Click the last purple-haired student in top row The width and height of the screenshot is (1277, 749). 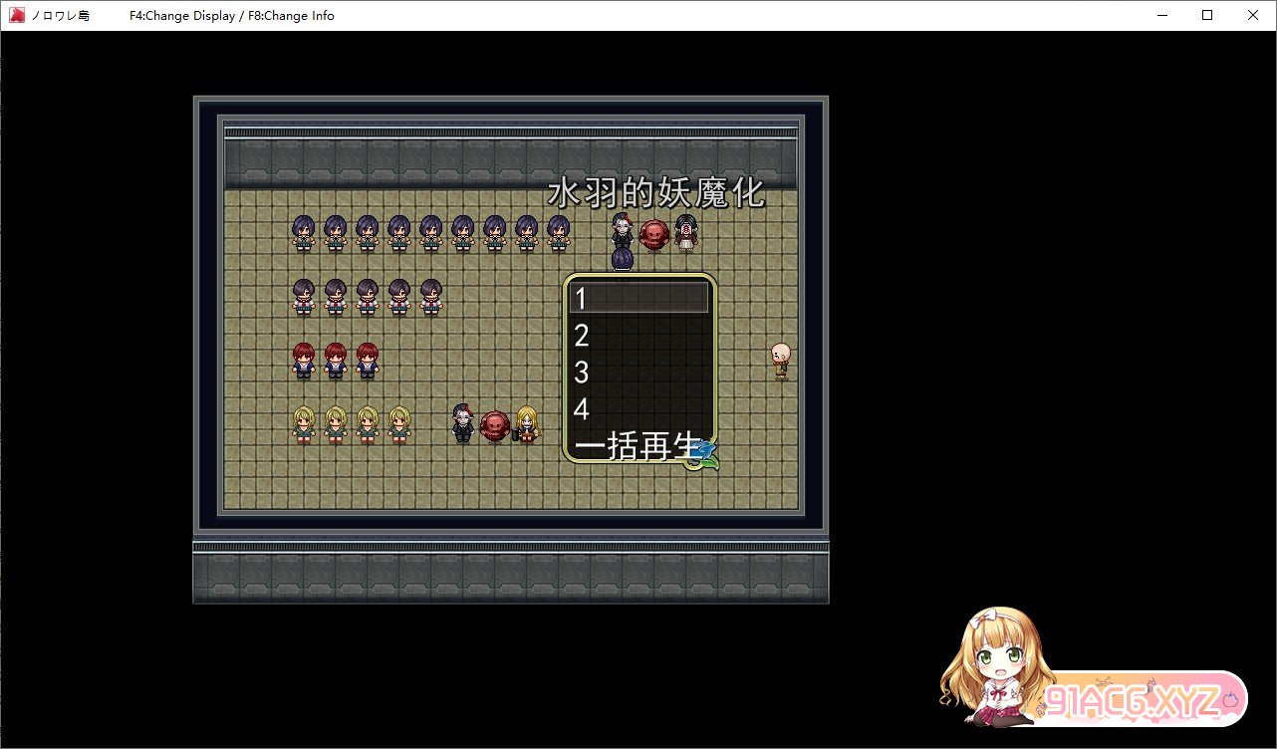tap(558, 232)
